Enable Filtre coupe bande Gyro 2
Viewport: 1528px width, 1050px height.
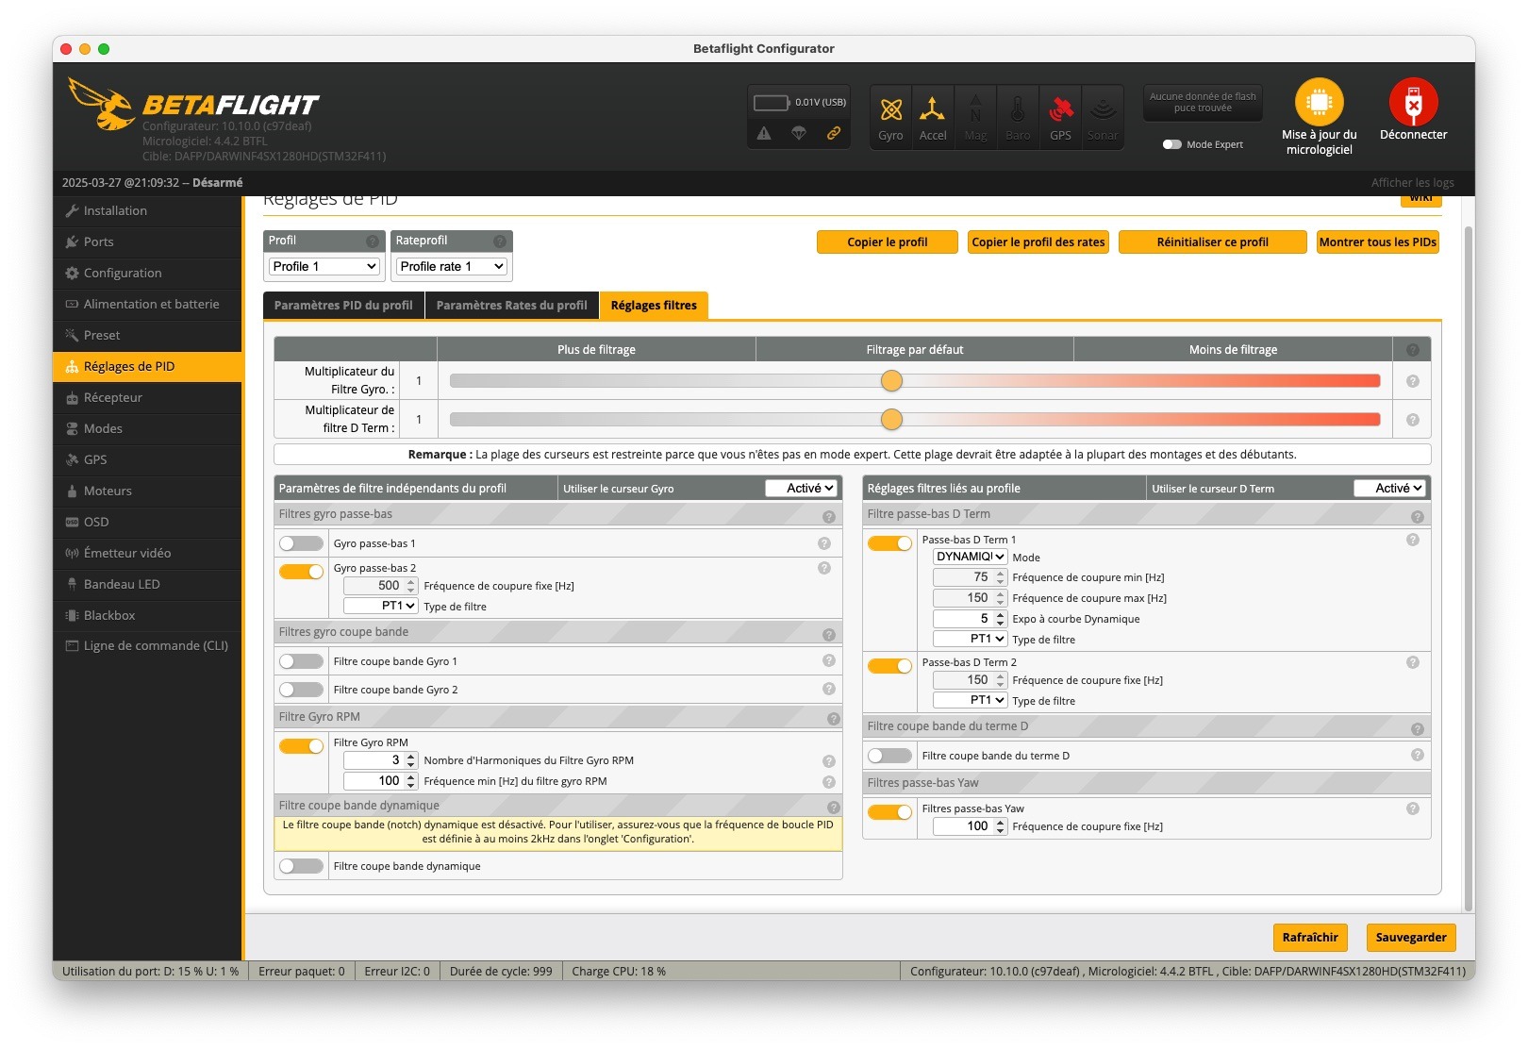pyautogui.click(x=301, y=690)
